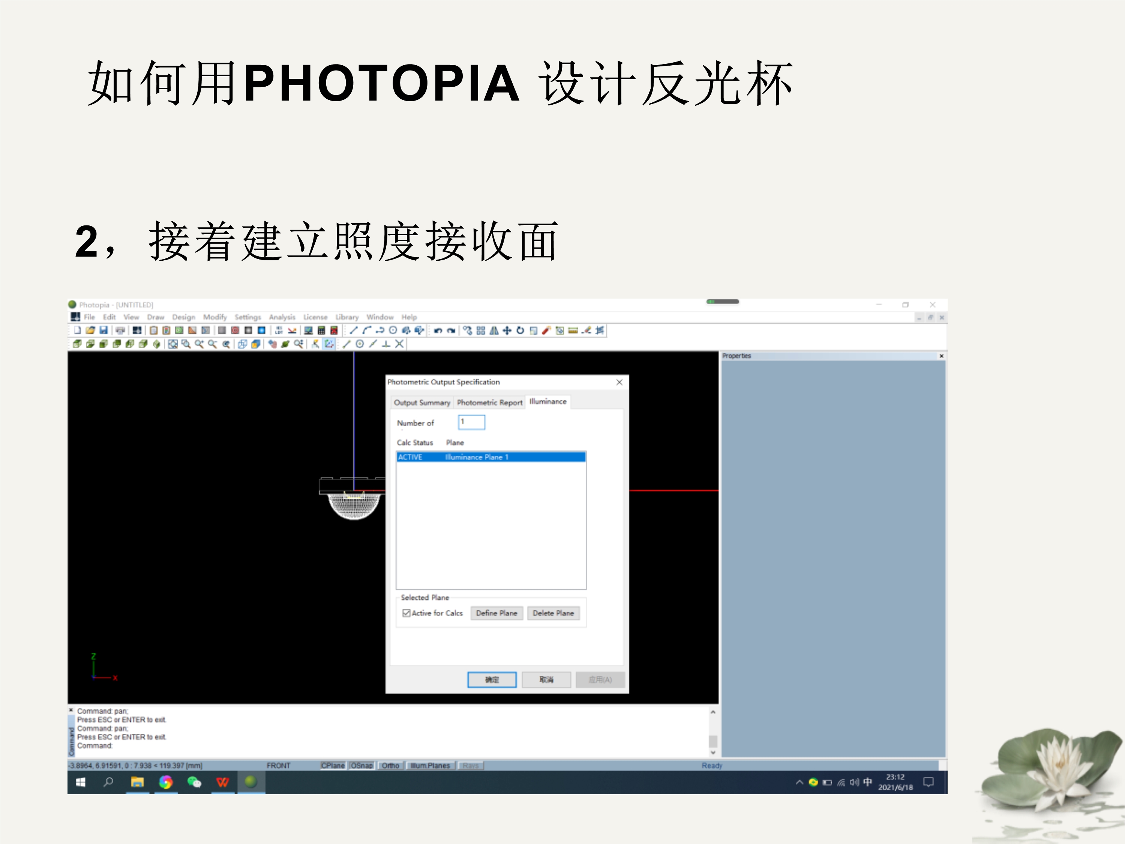Choose the Rotate tool icon
This screenshot has height=844, width=1125.
(x=520, y=331)
